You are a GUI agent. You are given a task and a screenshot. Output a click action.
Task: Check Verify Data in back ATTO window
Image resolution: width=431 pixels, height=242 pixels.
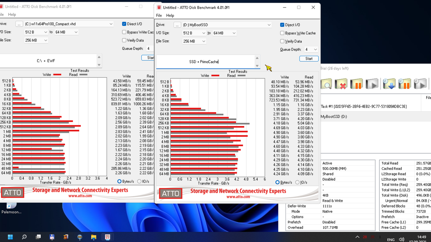[124, 40]
